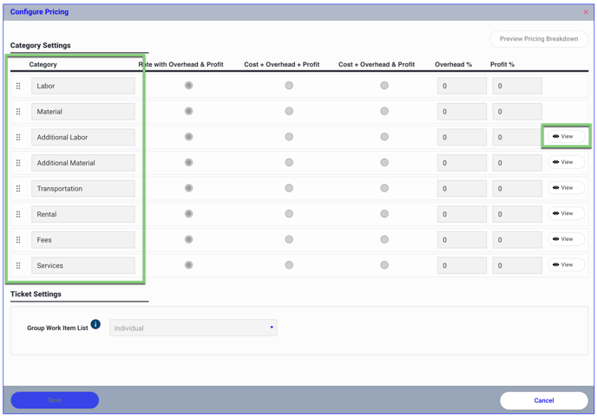This screenshot has height=416, width=597.
Task: Cancel the pricing configuration
Action: pyautogui.click(x=544, y=400)
